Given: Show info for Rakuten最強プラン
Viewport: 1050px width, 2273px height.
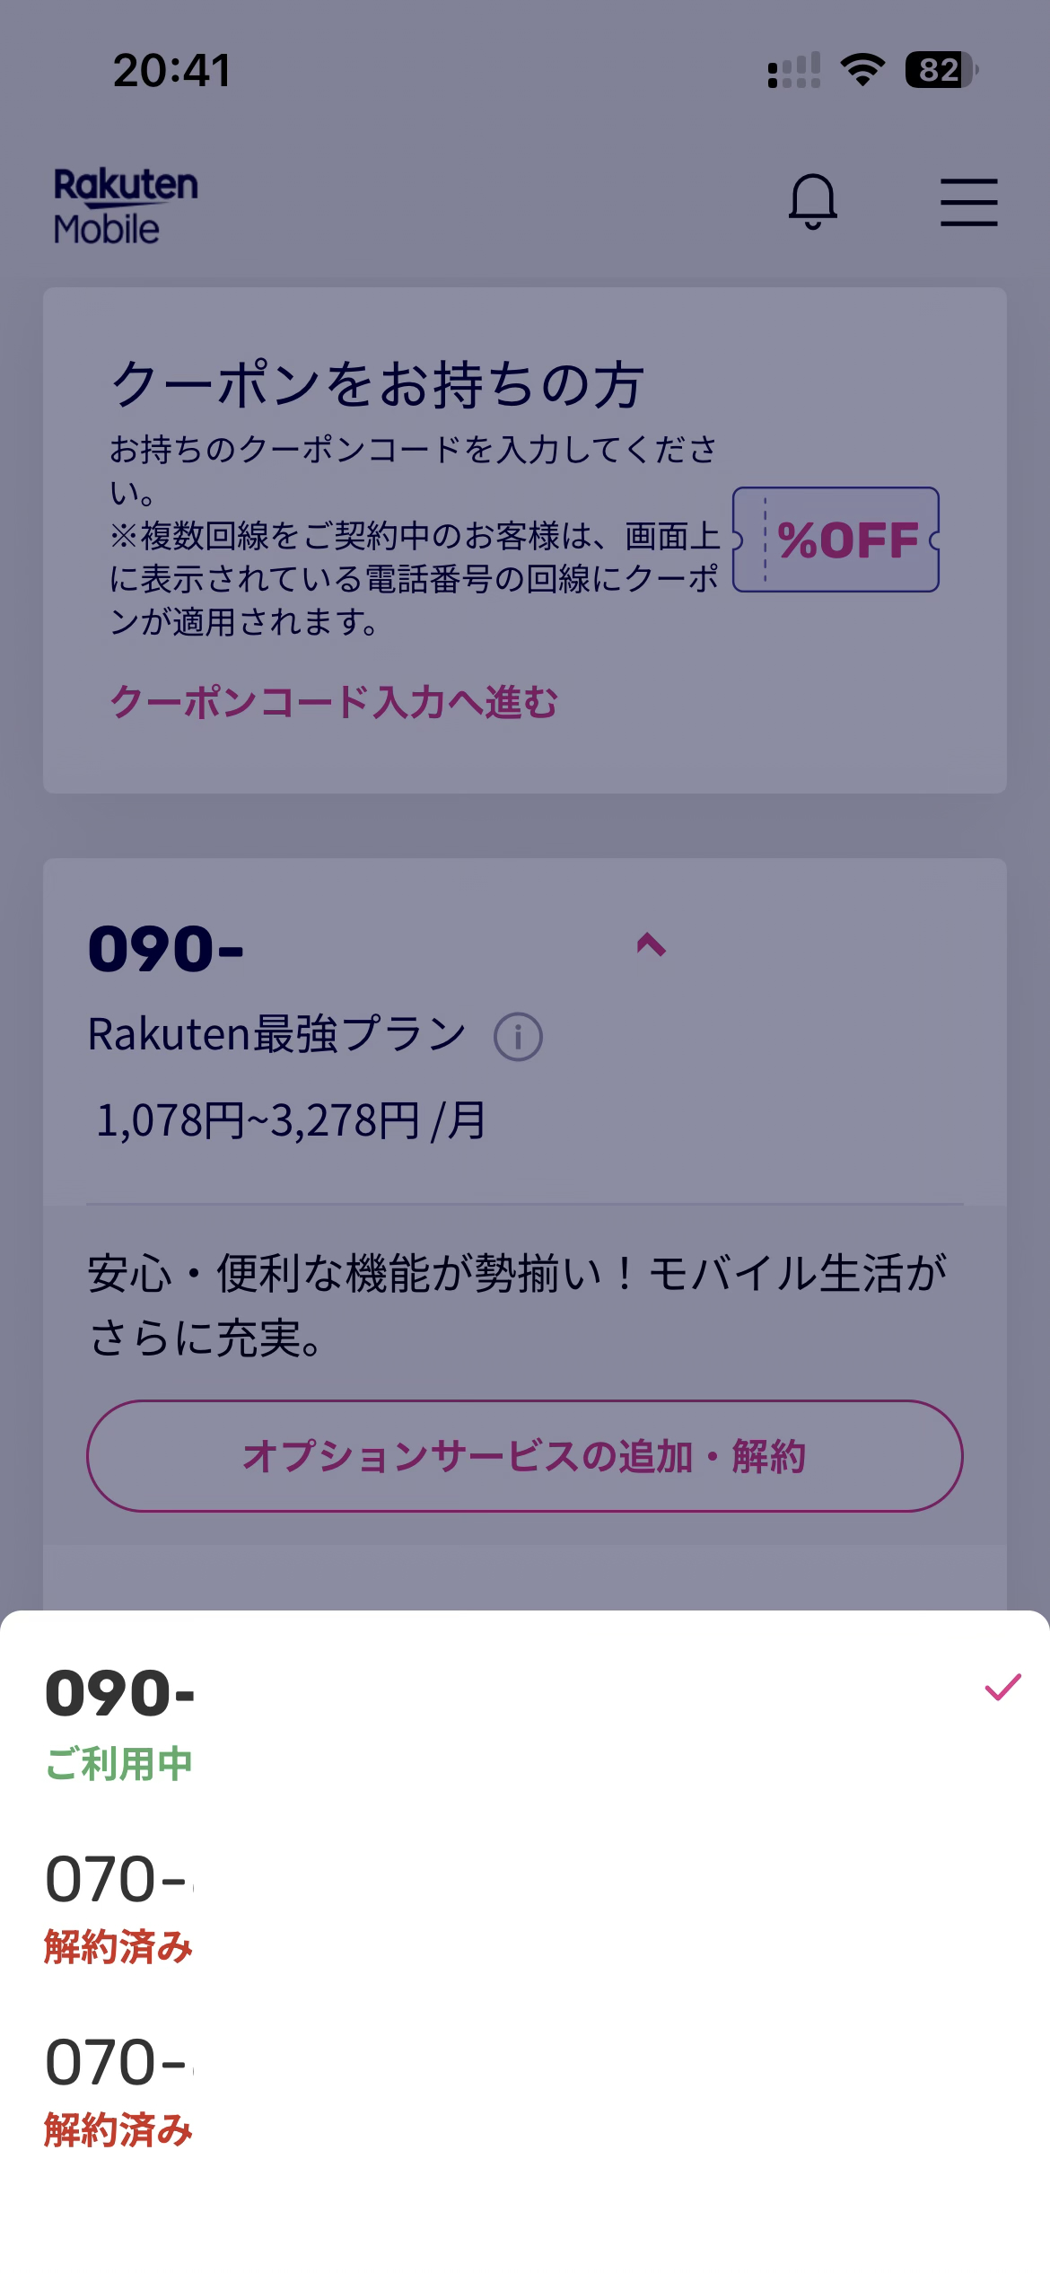Looking at the screenshot, I should [518, 1037].
